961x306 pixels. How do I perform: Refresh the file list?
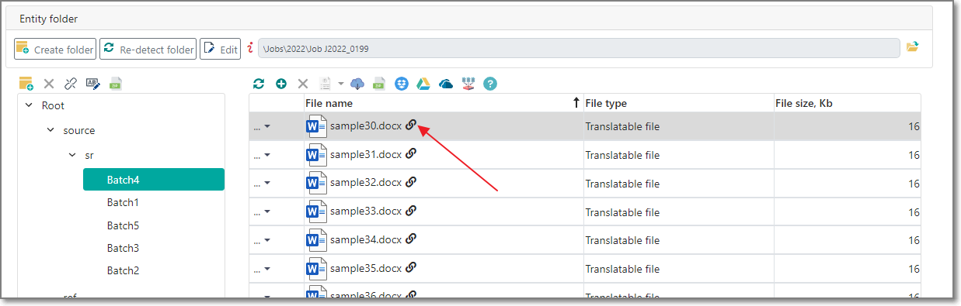pos(259,84)
